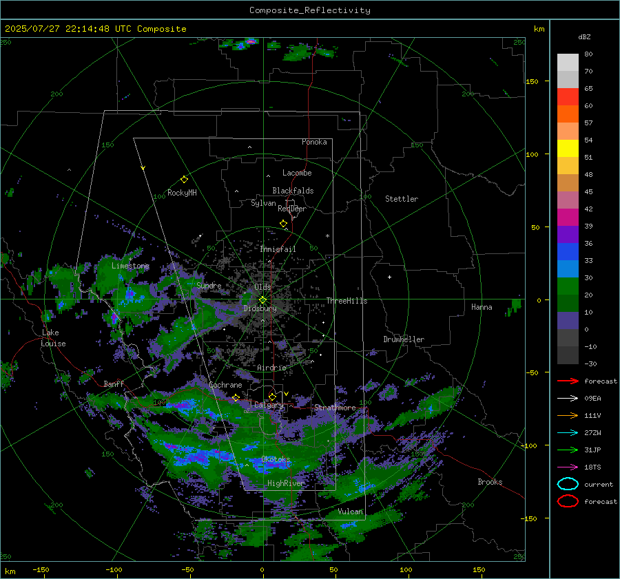The height and width of the screenshot is (579, 620).
Task: Click the Lake Louise label
Action: (x=53, y=338)
